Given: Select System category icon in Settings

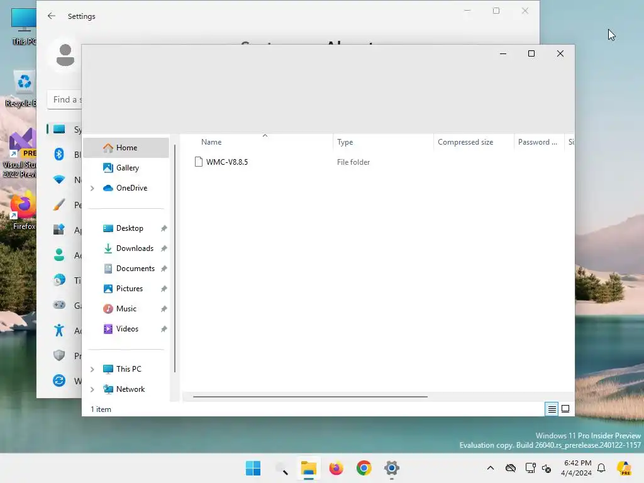Looking at the screenshot, I should (59, 130).
